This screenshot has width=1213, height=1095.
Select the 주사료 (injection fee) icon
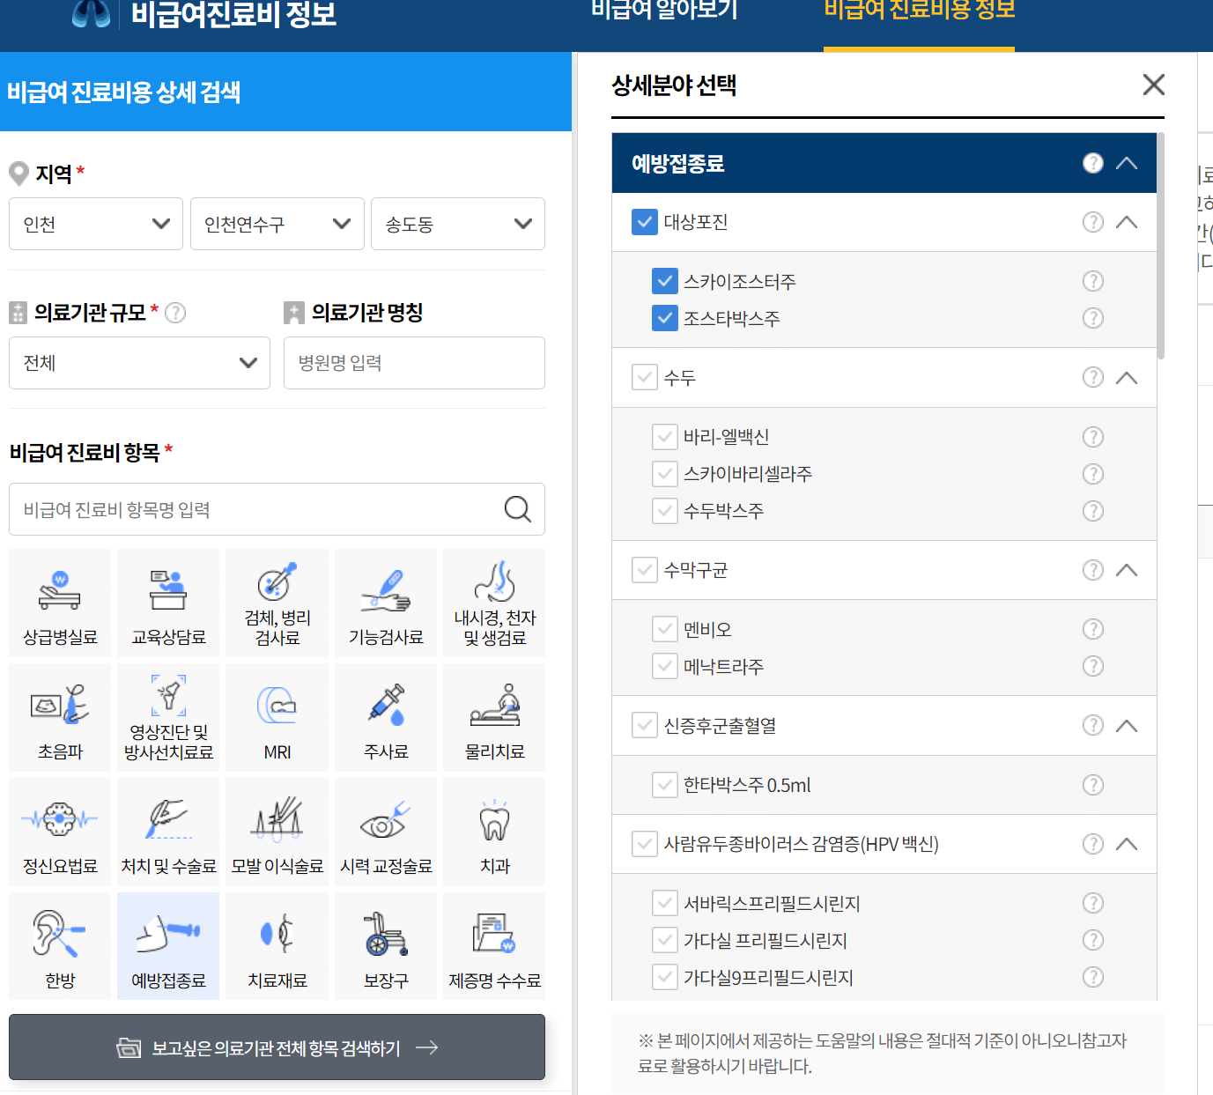385,716
